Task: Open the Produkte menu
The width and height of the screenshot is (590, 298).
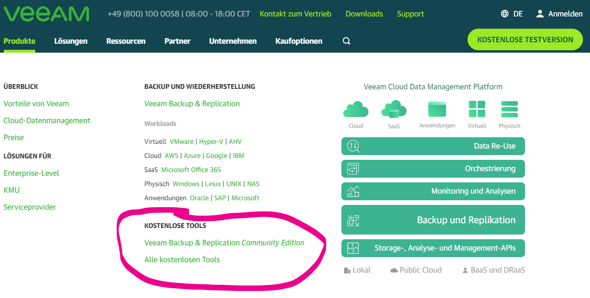Action: 19,41
